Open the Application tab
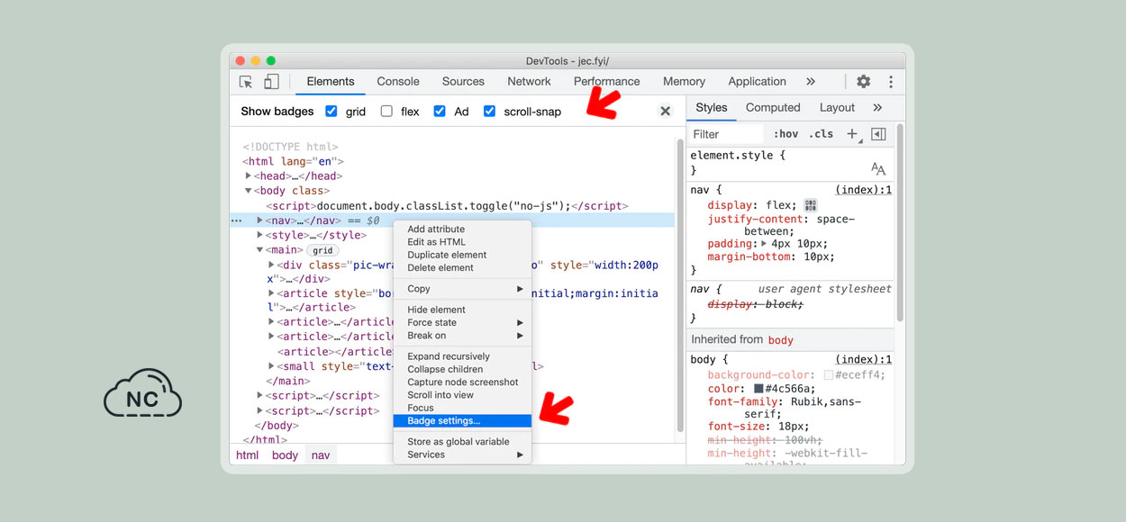The height and width of the screenshot is (522, 1126). (x=758, y=82)
